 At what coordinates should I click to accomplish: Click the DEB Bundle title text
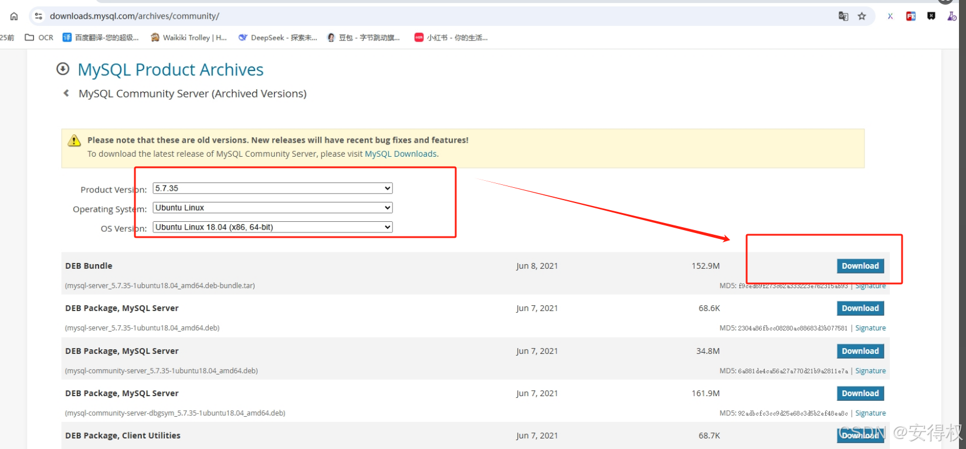89,266
